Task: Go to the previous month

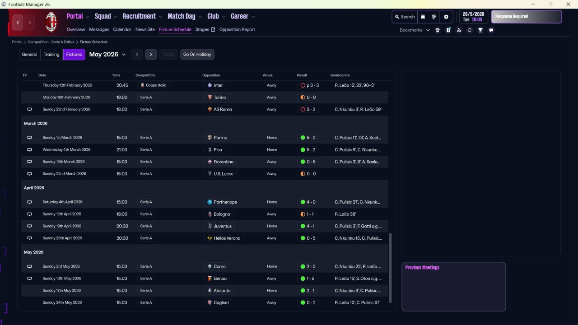Action: point(137,55)
